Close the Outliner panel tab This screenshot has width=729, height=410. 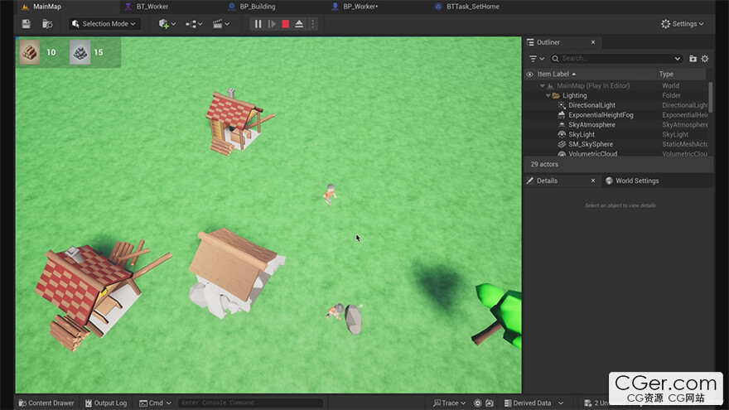[x=592, y=42]
